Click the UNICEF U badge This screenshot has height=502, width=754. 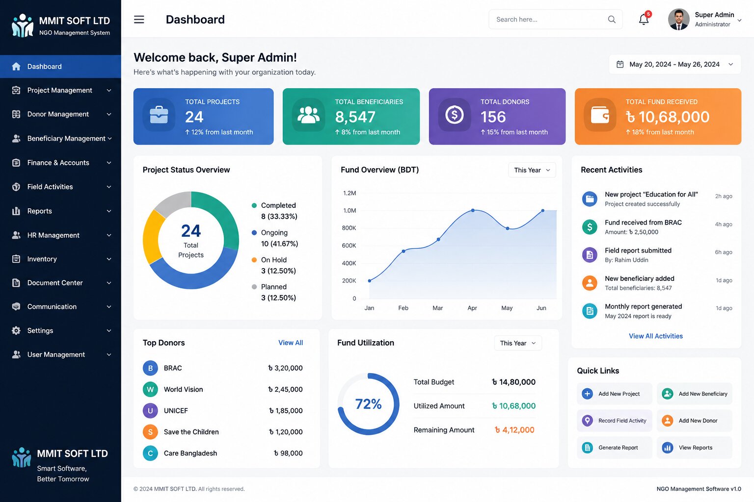click(x=150, y=411)
